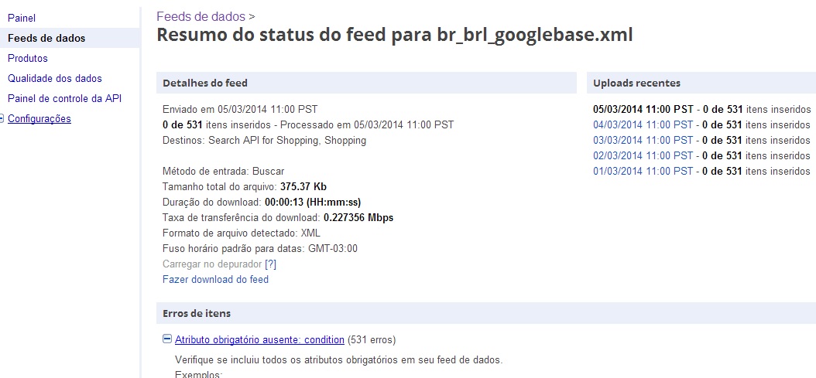Open Painel de controle da API
The height and width of the screenshot is (378, 816).
click(x=64, y=98)
